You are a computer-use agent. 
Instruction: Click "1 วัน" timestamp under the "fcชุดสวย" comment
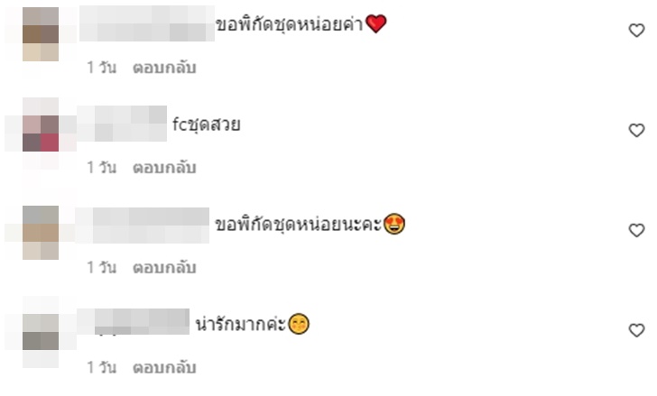[101, 168]
